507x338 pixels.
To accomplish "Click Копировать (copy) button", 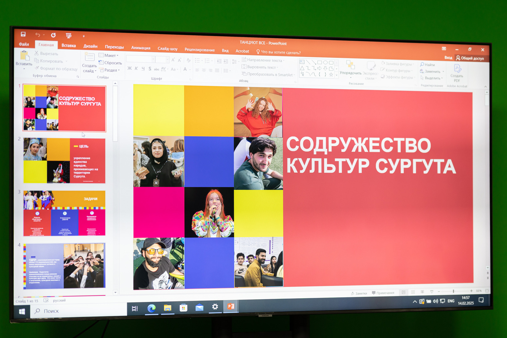I will coord(49,61).
